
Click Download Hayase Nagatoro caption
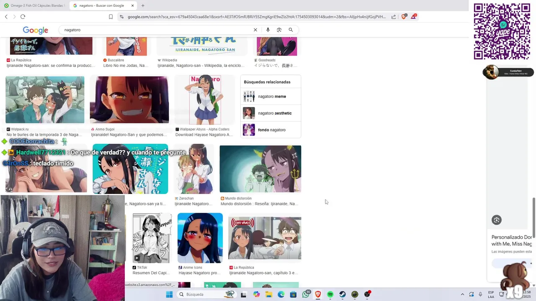pos(204,135)
